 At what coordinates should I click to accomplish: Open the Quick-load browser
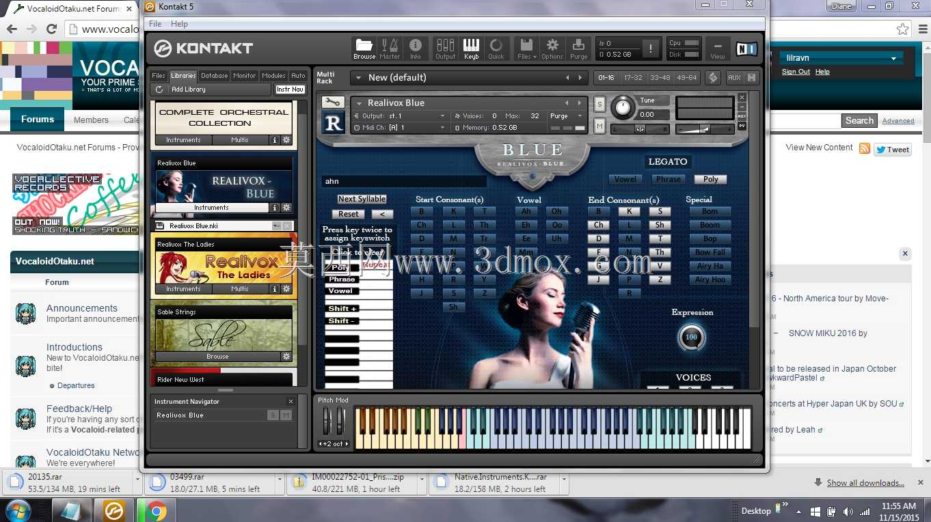(496, 49)
